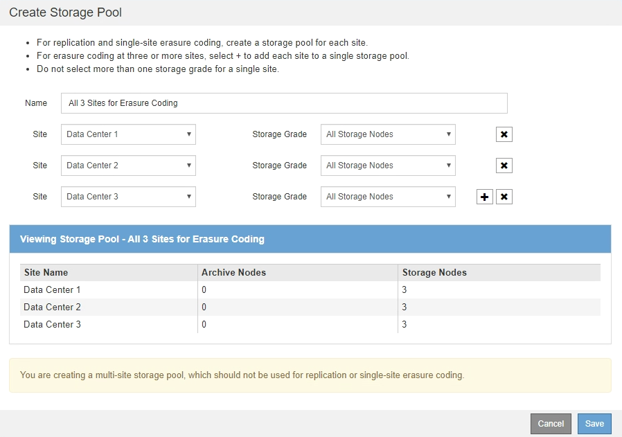Open the Data Center 1 site dropdown
The image size is (622, 437).
tap(128, 134)
